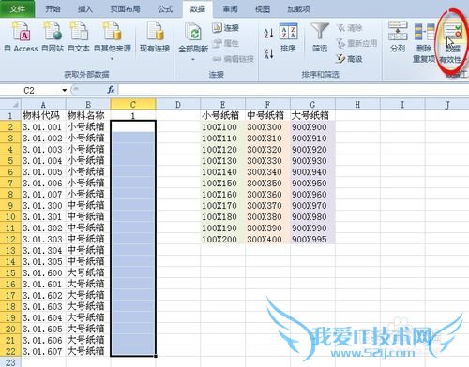Click the 中号纸箱 header in column F
Screen dimensions: 469x367
(267, 115)
